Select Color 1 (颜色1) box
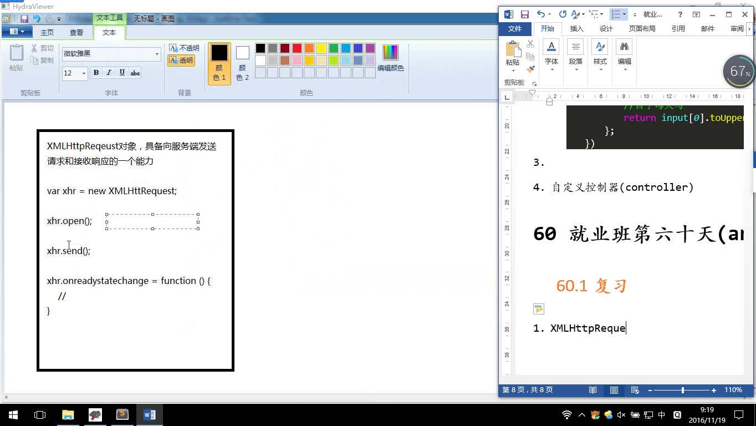Viewport: 756px width, 426px height. click(219, 63)
